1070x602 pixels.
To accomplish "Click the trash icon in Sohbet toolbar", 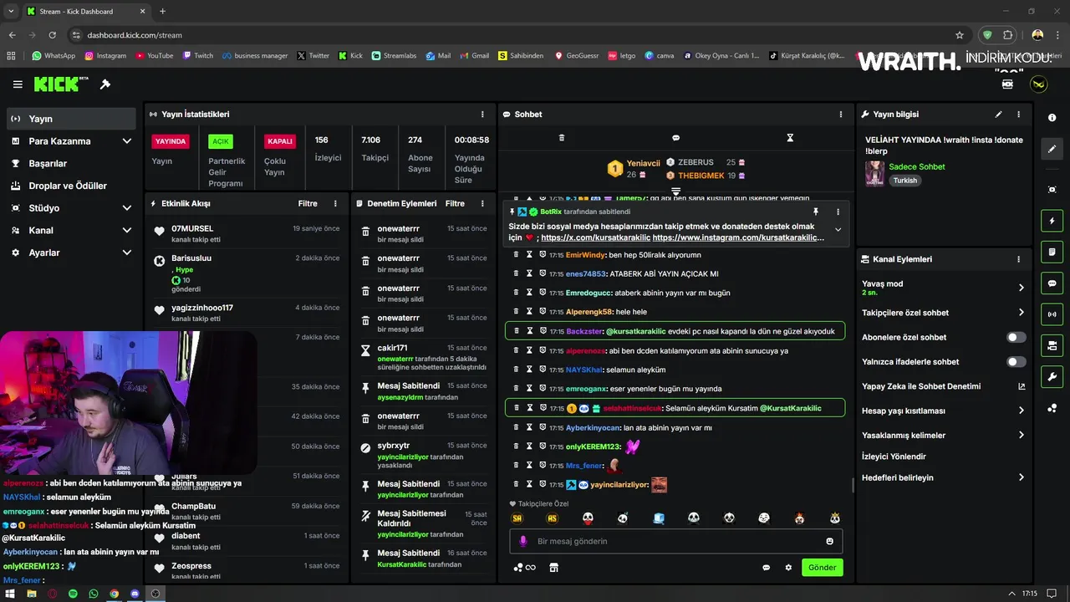I will [x=562, y=137].
